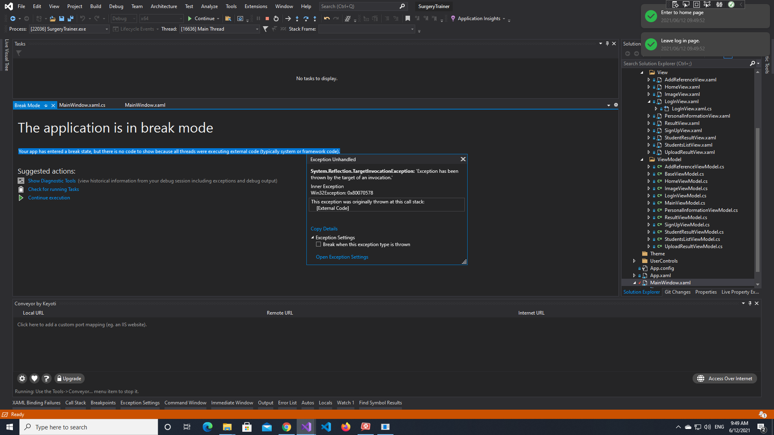Click the Restart debugging icon

276,18
